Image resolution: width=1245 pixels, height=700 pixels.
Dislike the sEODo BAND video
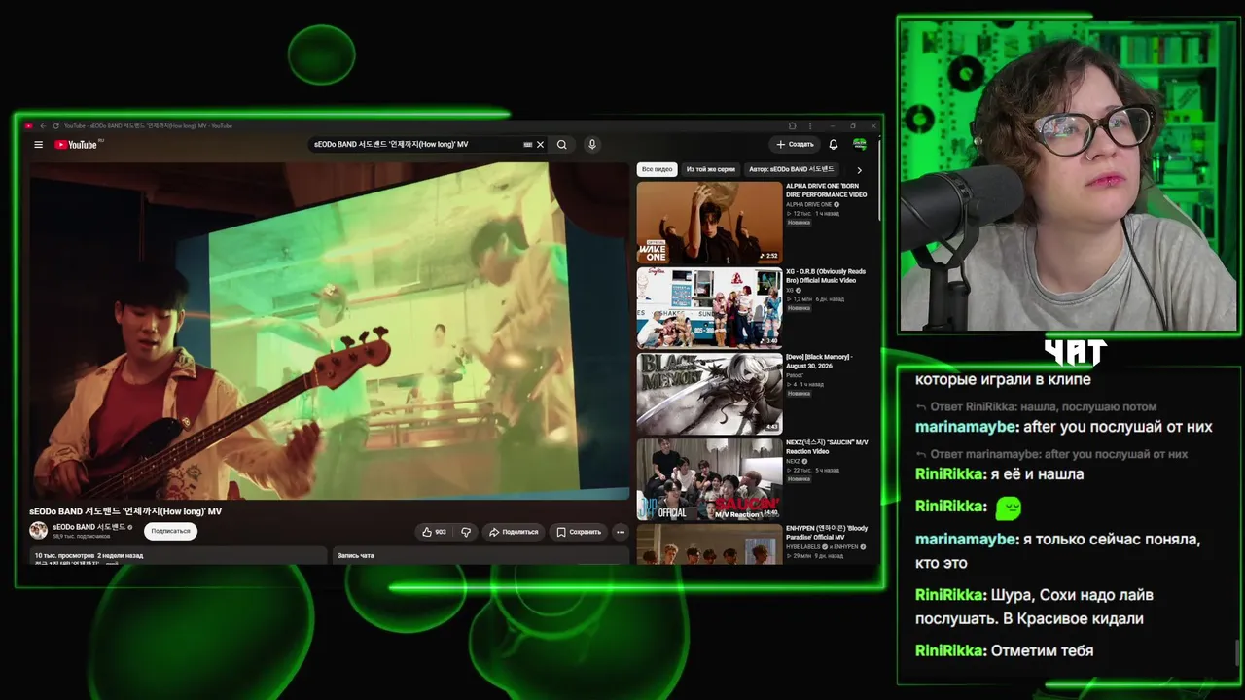(x=466, y=532)
